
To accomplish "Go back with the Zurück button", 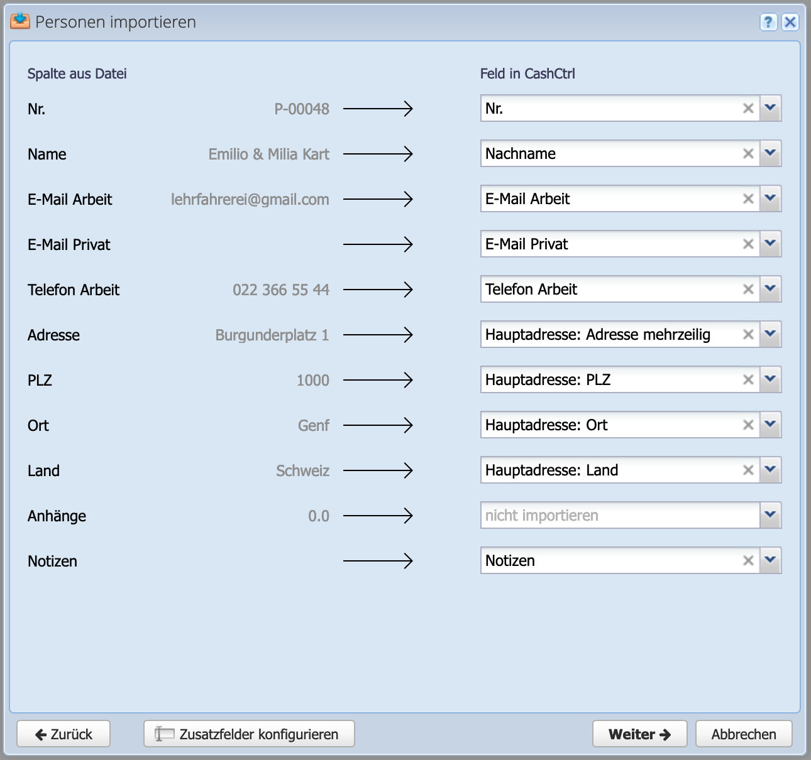I will [x=63, y=733].
